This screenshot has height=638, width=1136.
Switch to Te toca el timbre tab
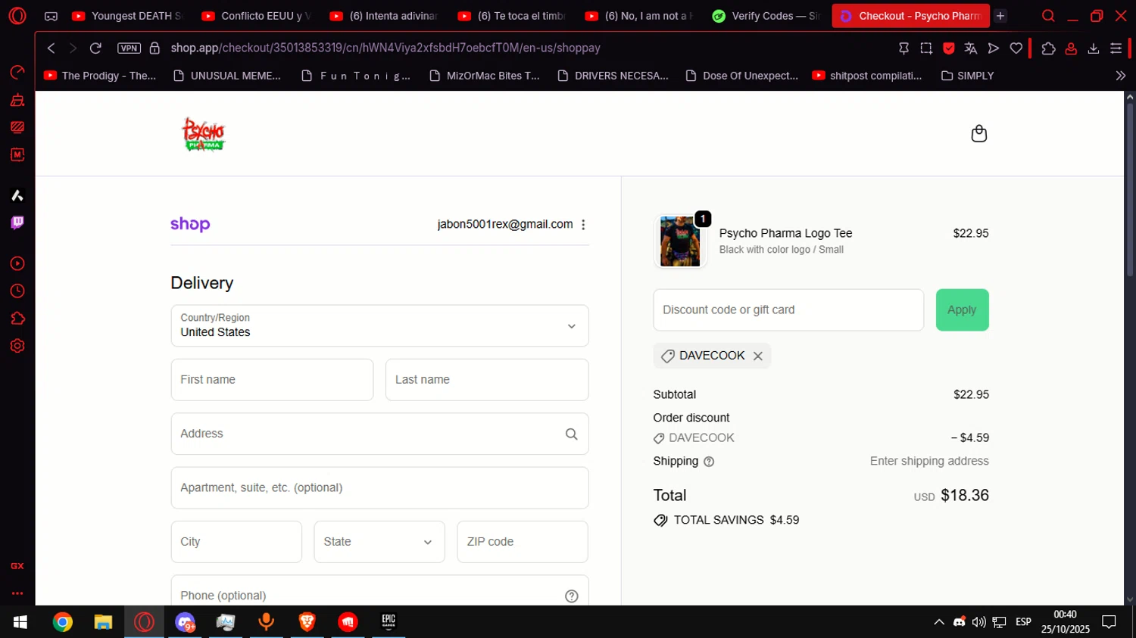[x=513, y=16]
